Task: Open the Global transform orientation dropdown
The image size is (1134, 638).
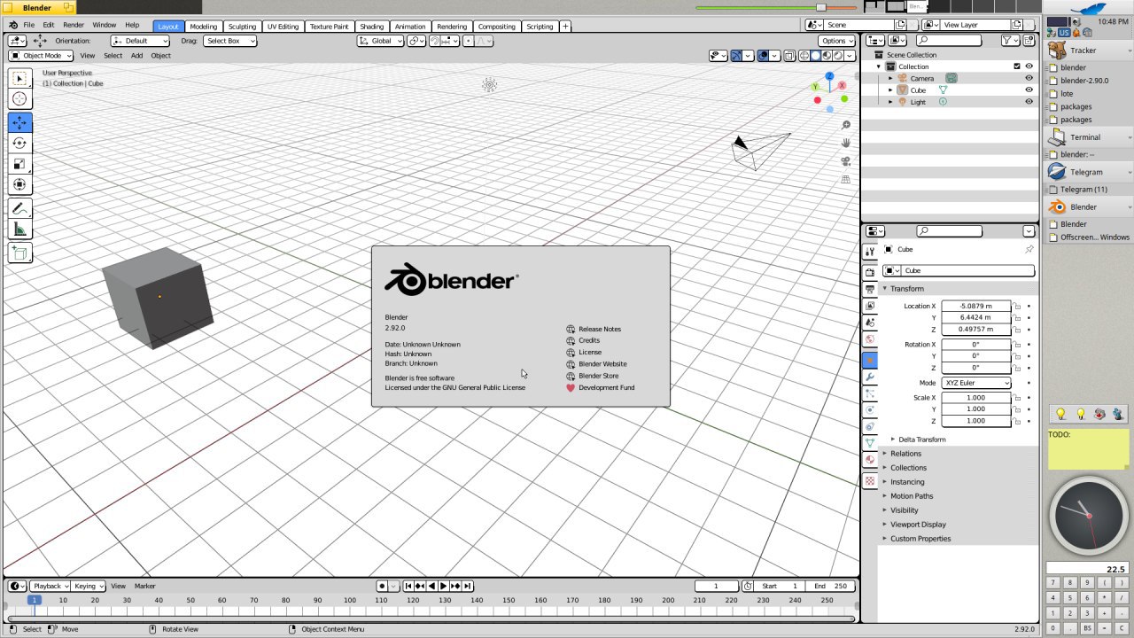Action: click(380, 41)
